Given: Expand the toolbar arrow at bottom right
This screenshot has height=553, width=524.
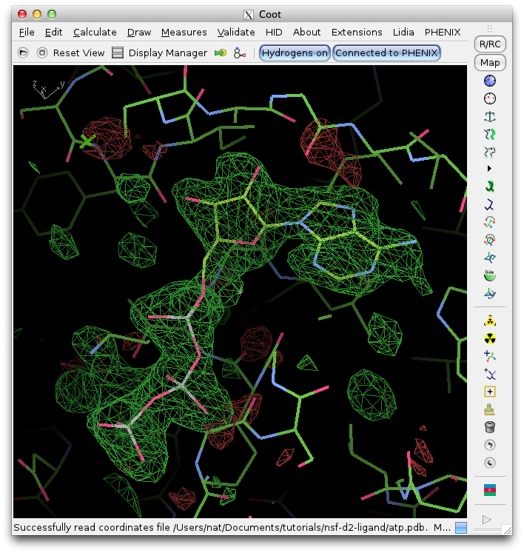Looking at the screenshot, I should tap(486, 520).
